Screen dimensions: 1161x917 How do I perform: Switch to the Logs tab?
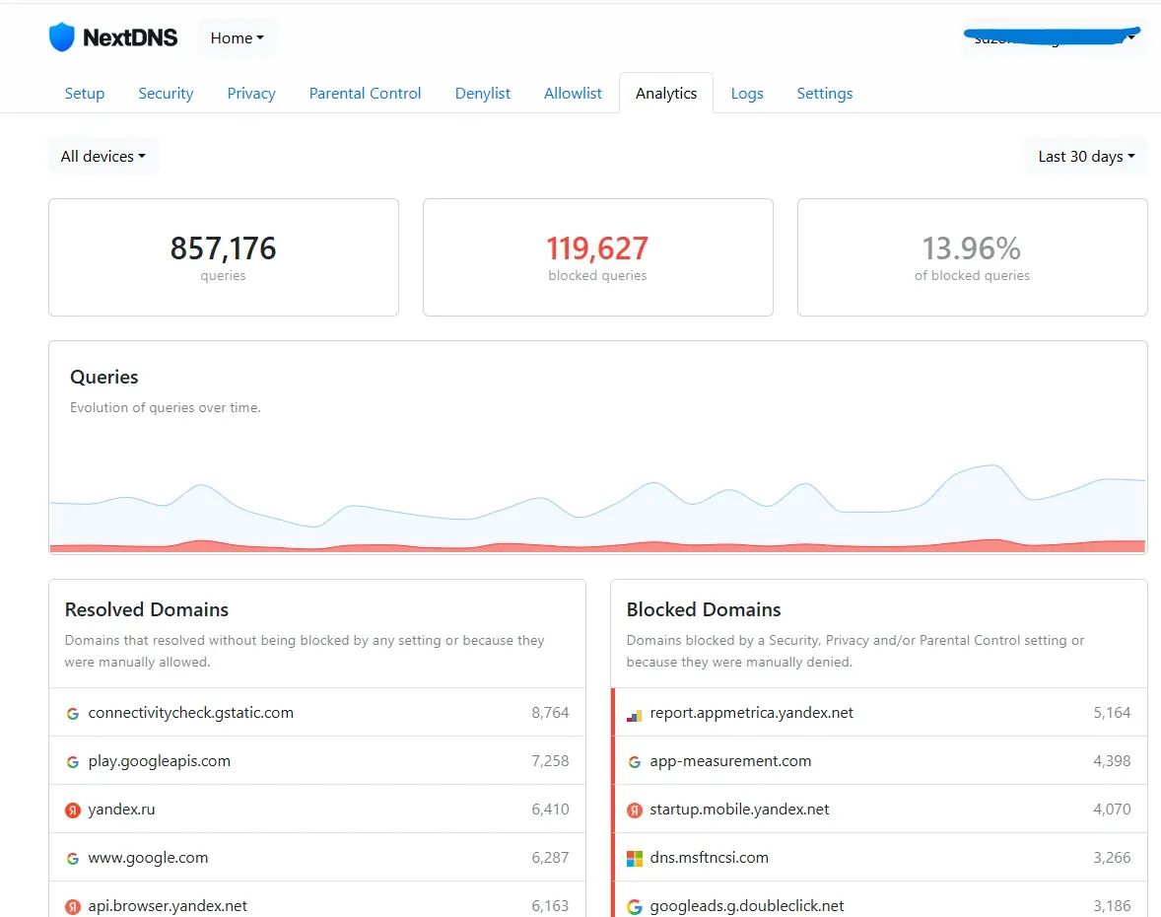[x=747, y=93]
